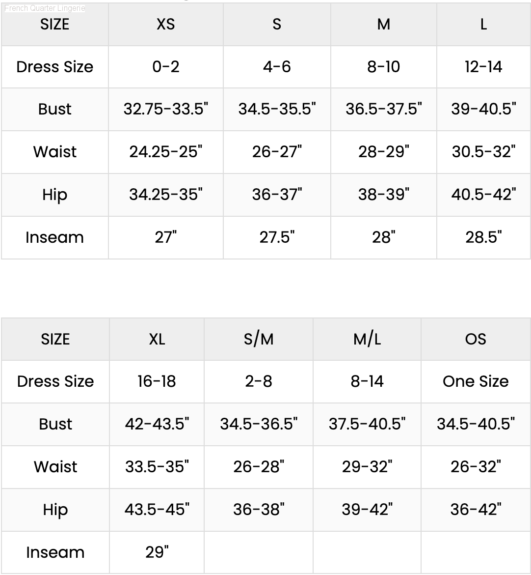Select the OS size column header
The width and height of the screenshot is (531, 575).
[x=476, y=339]
